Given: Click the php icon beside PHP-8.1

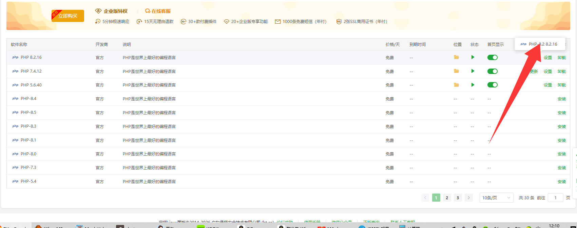Looking at the screenshot, I should (15, 140).
